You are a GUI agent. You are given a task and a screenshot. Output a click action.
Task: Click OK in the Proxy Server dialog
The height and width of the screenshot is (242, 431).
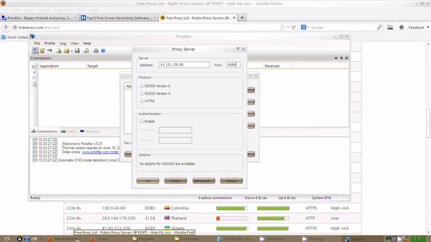(147, 181)
